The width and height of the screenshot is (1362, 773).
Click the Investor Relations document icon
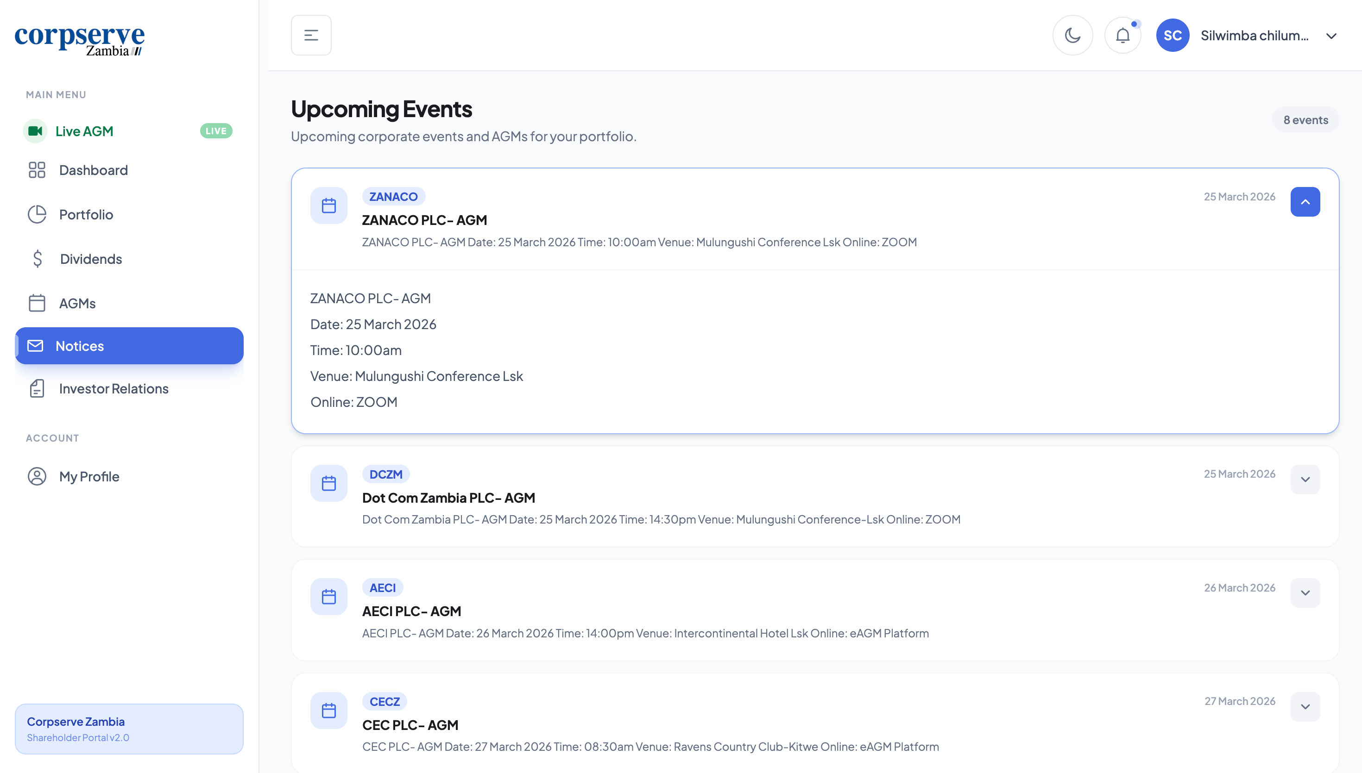click(x=37, y=389)
